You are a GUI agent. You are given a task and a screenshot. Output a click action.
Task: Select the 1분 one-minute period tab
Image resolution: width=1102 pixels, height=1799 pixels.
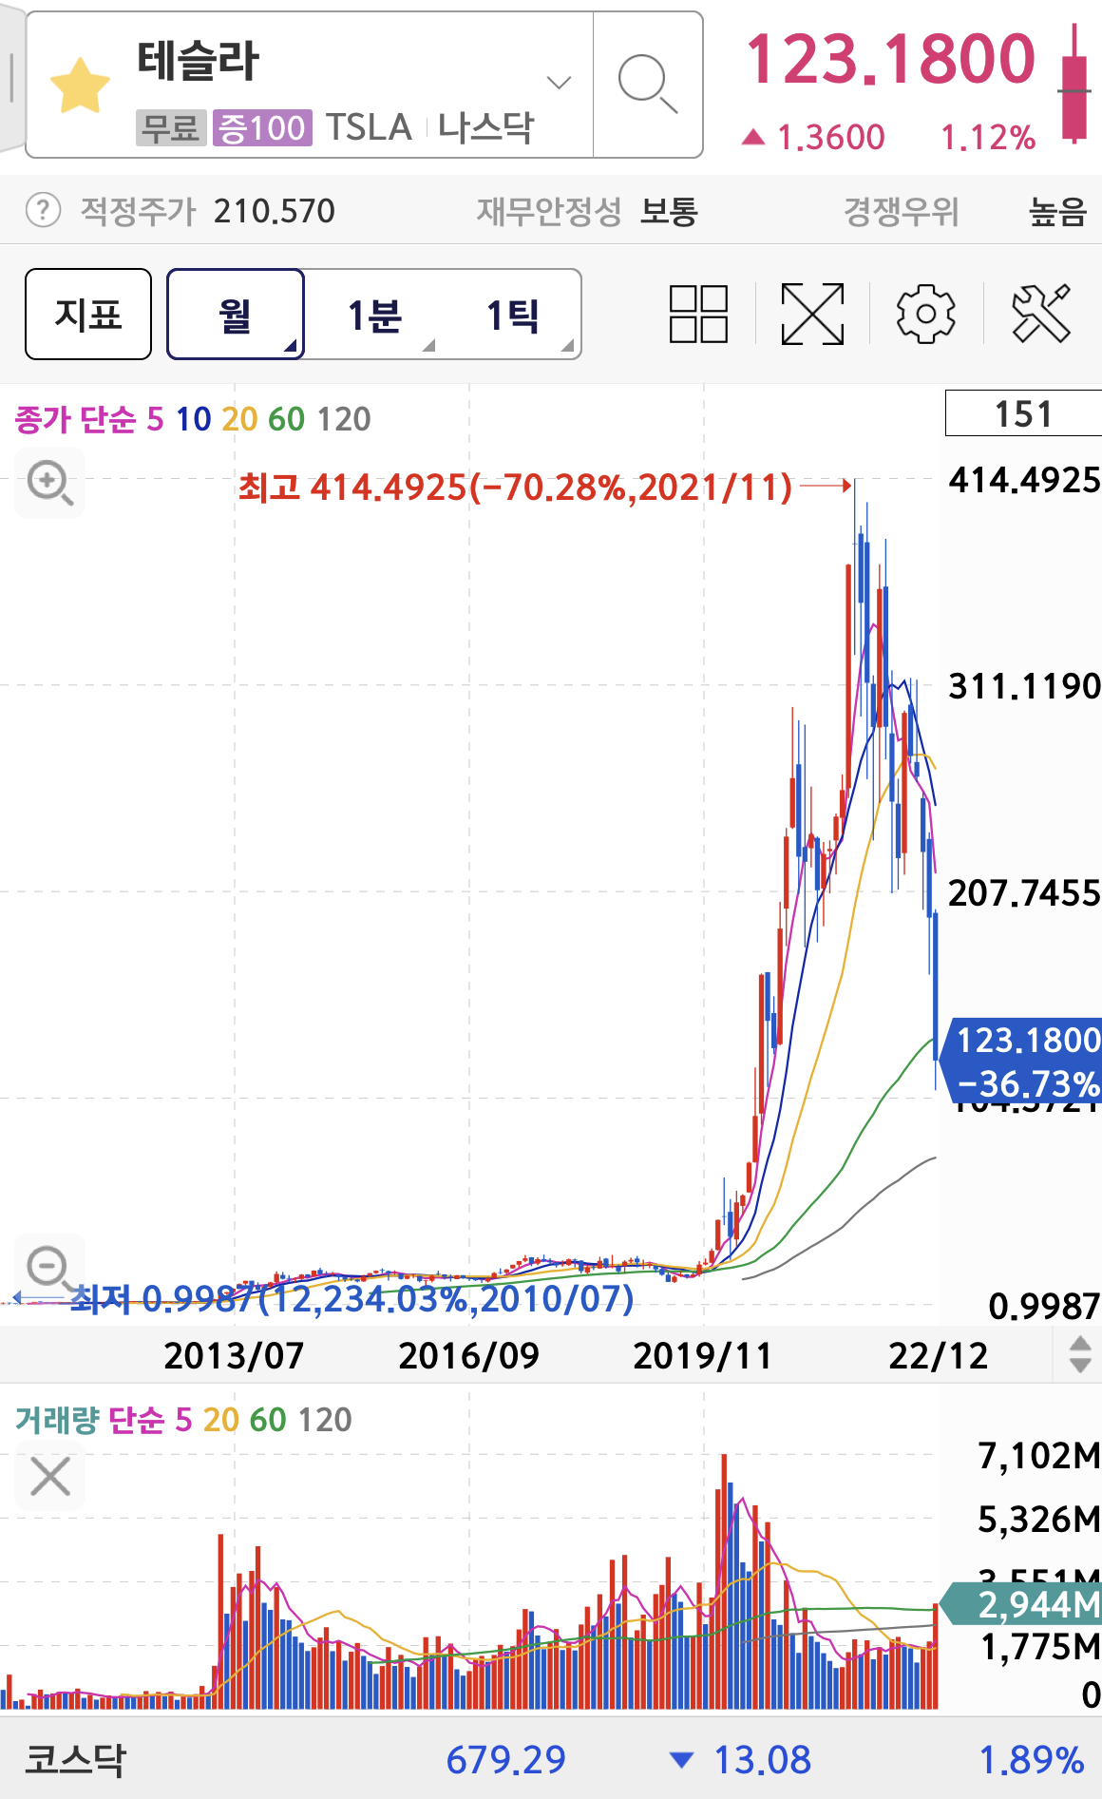click(374, 314)
